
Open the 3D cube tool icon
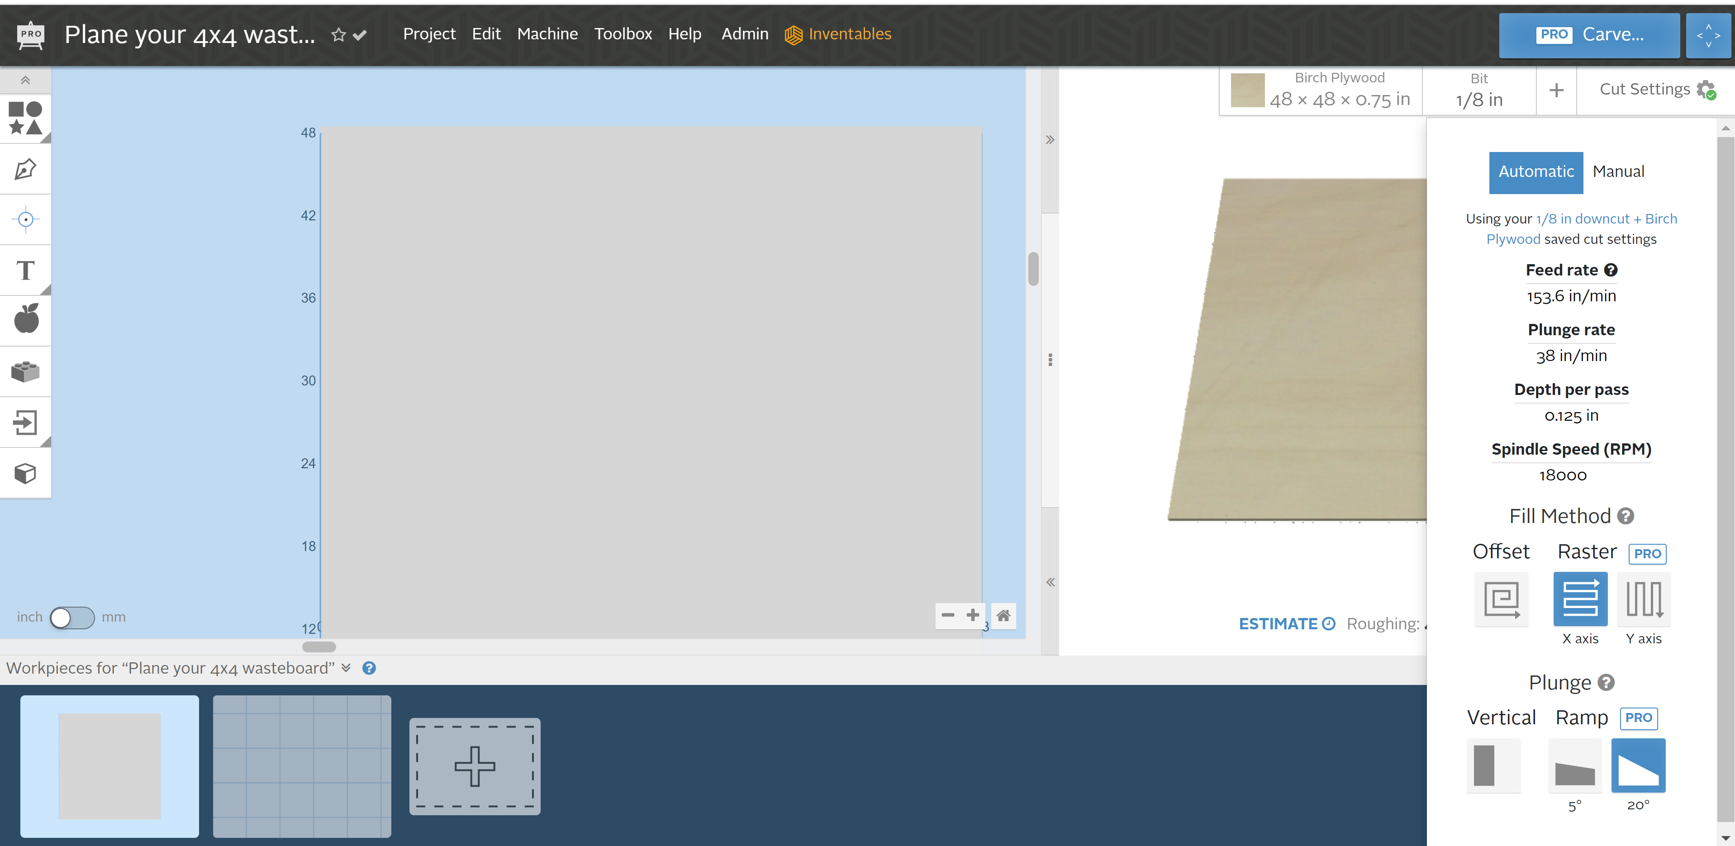point(25,473)
